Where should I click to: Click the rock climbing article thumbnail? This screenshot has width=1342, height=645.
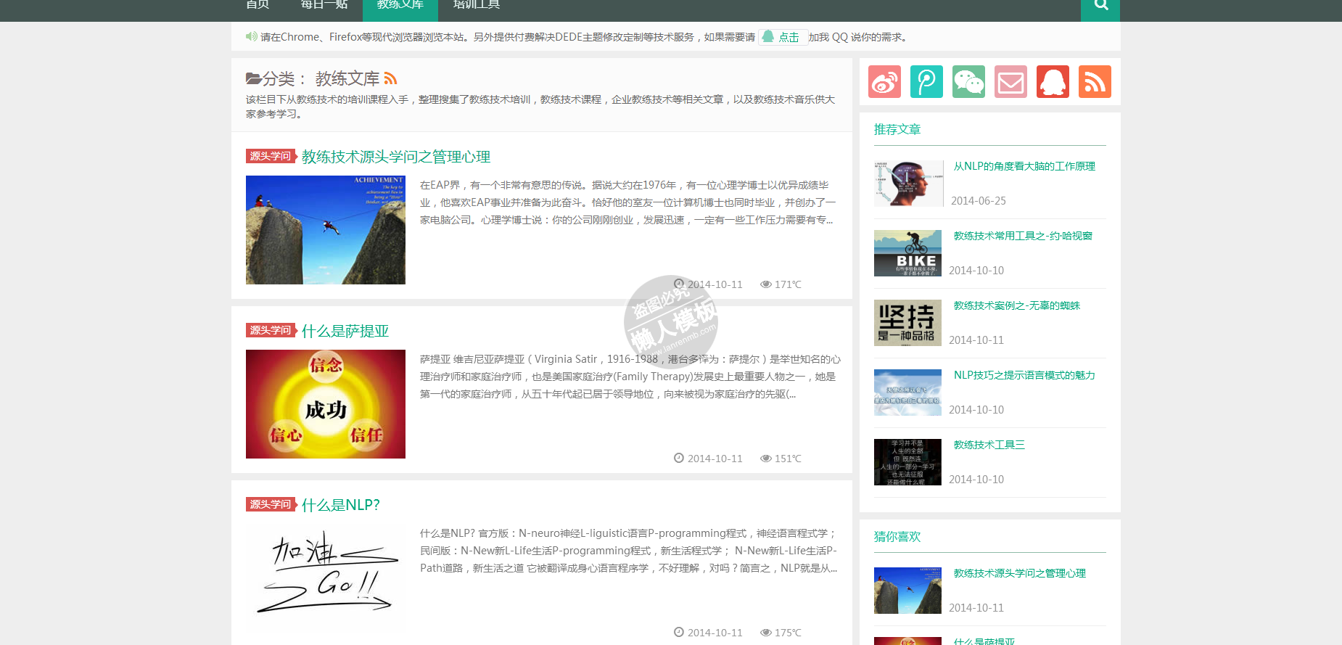326,230
